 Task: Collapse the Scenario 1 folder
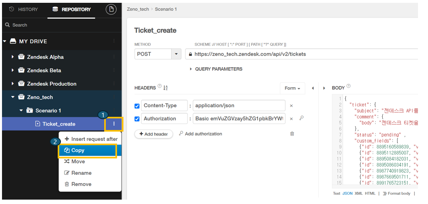click(21, 110)
